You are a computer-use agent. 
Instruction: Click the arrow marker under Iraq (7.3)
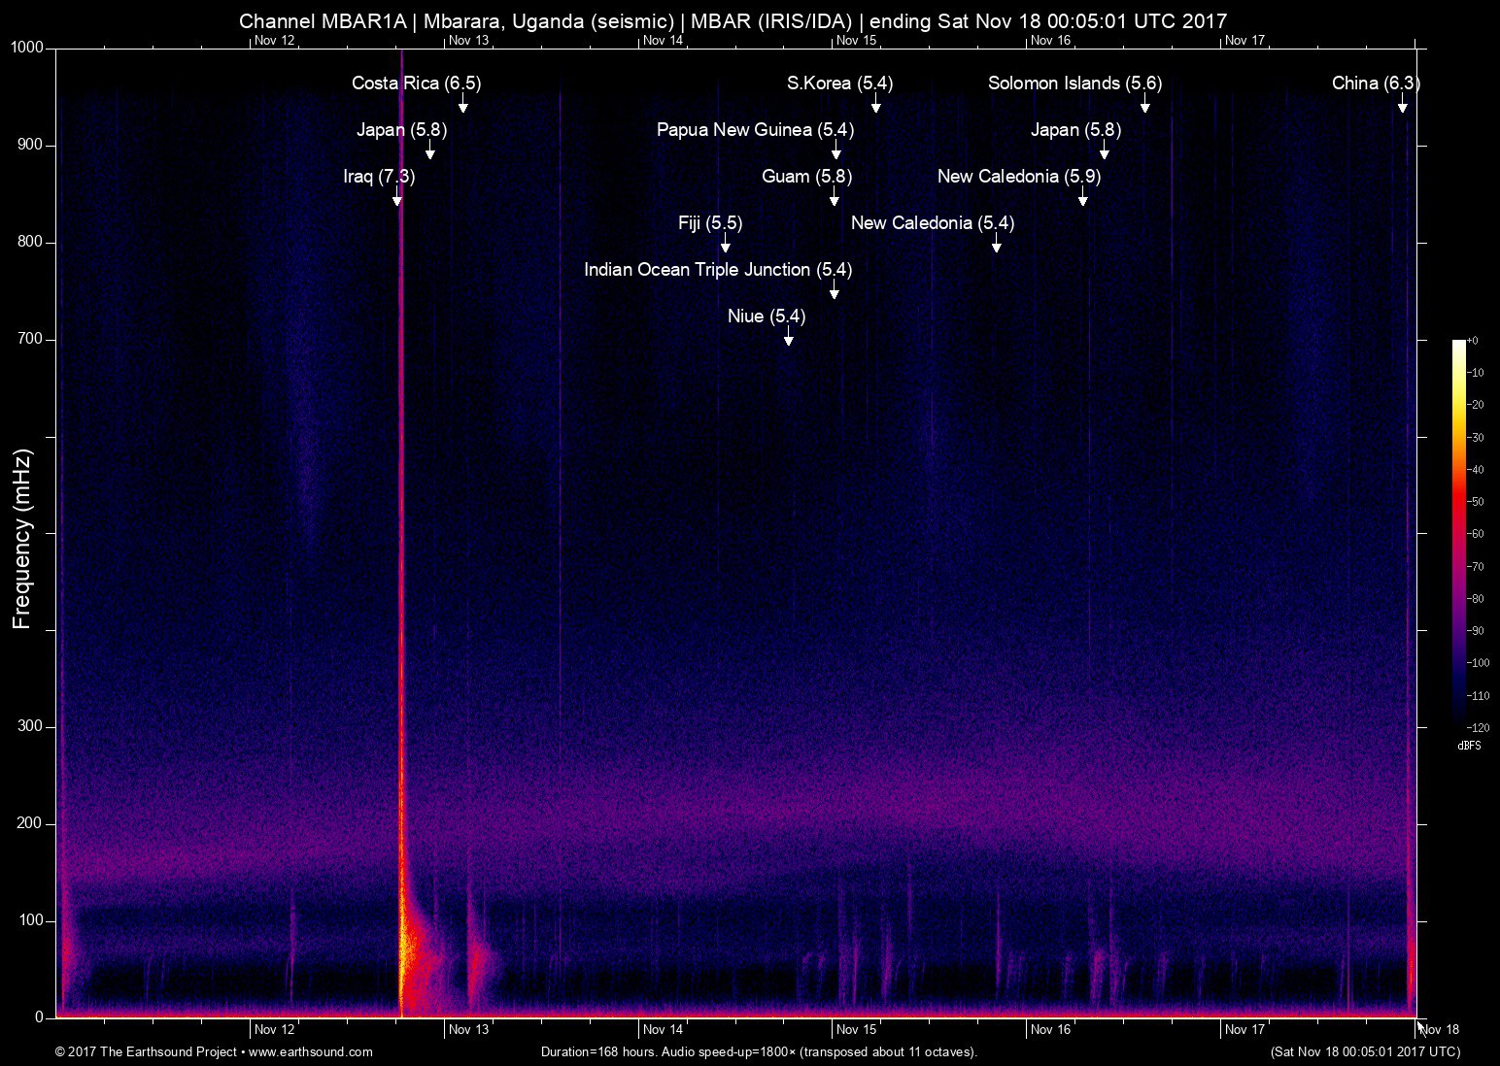[396, 196]
